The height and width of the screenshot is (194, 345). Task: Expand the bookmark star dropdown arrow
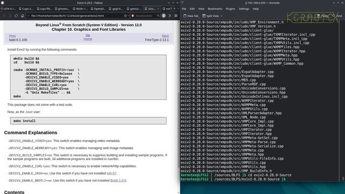click(128, 16)
